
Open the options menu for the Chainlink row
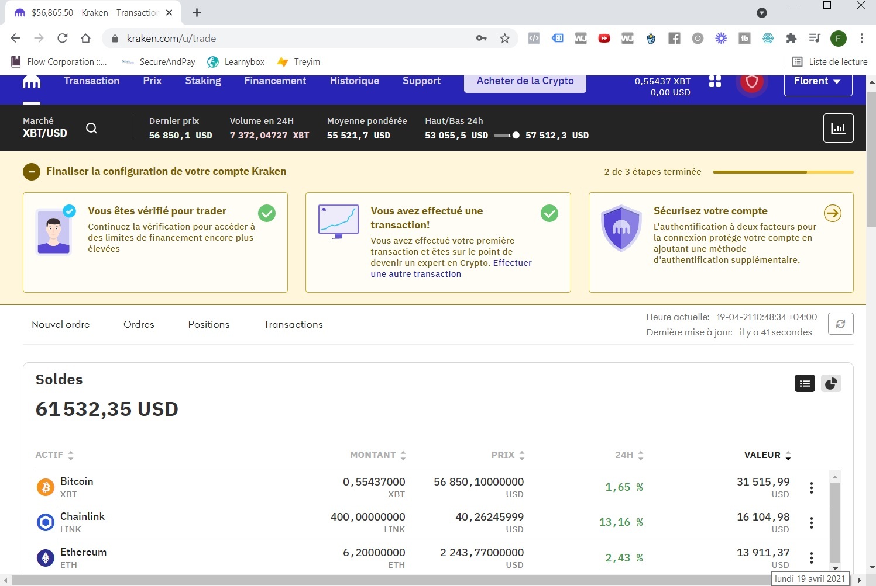click(x=812, y=522)
